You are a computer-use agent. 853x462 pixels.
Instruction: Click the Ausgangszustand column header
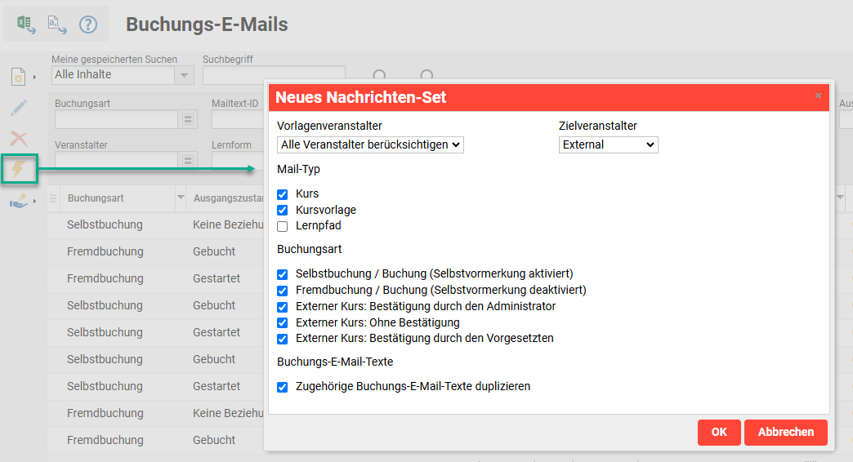[x=229, y=198]
